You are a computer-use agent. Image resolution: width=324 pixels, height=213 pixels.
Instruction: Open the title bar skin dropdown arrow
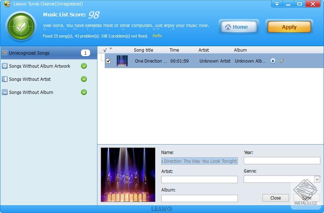click(x=277, y=4)
